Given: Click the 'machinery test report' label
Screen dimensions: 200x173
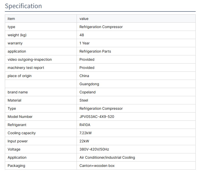Looking at the screenshot, I should [26, 68].
